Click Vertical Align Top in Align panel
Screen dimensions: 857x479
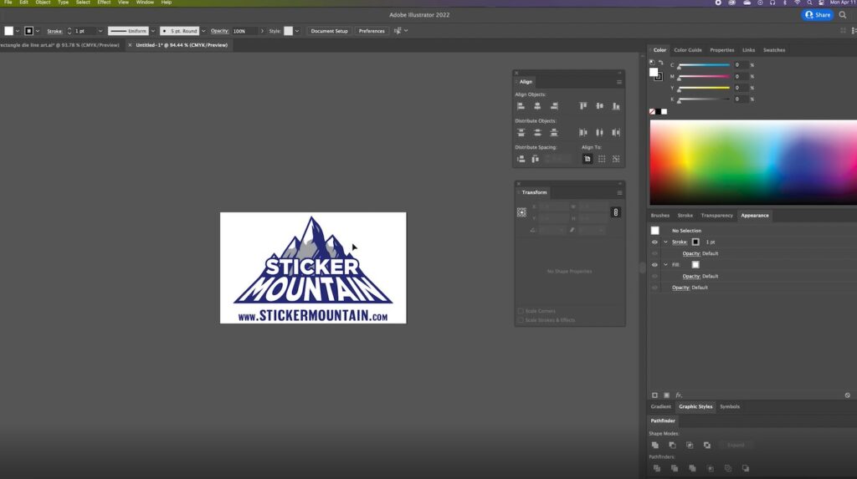pyautogui.click(x=583, y=106)
